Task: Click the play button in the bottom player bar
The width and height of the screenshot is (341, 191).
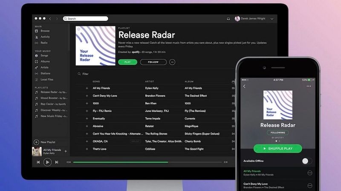Action: point(47,162)
